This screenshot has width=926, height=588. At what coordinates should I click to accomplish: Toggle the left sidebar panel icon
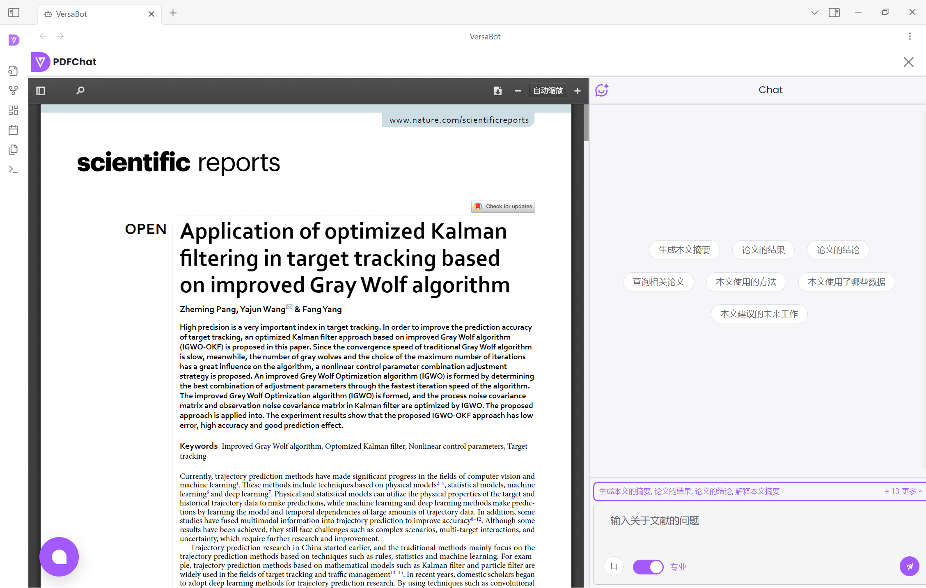coord(14,13)
